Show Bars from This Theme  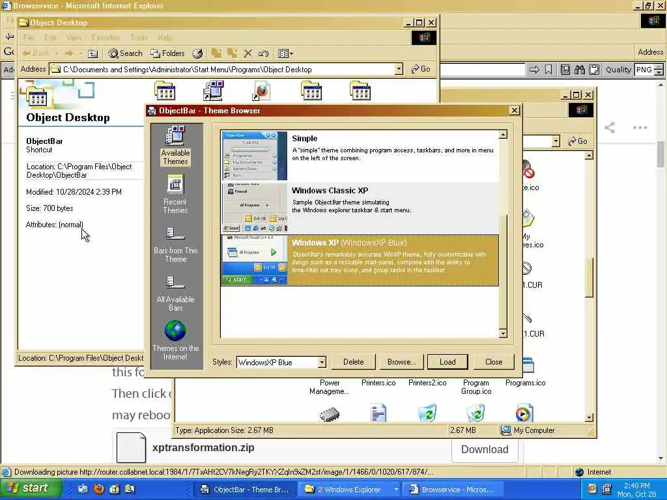[x=175, y=244]
